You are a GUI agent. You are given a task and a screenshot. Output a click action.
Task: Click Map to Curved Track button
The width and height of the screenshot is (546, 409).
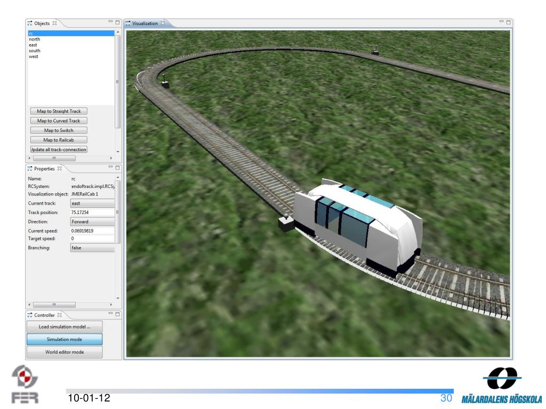point(59,121)
